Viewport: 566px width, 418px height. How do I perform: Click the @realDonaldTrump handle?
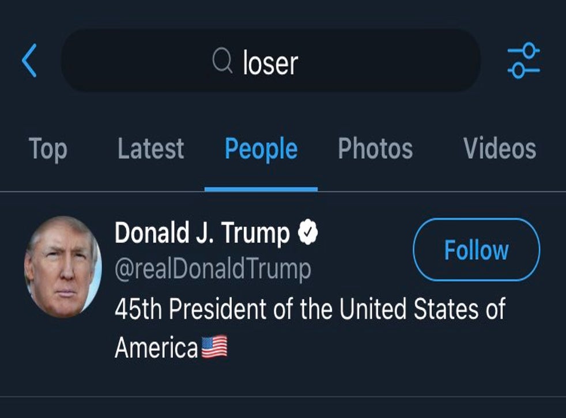coord(213,269)
